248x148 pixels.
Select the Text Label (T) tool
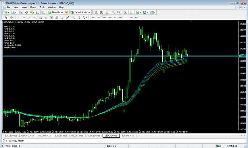pyautogui.click(x=51, y=17)
